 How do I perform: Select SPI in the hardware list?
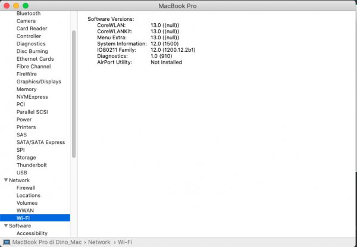tap(20, 150)
